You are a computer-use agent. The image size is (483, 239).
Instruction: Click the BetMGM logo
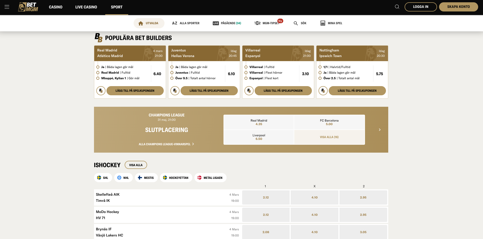(x=28, y=7)
